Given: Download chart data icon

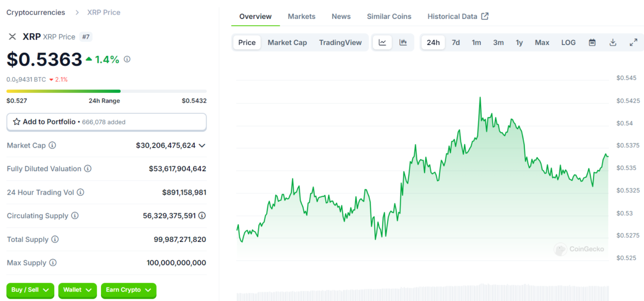Looking at the screenshot, I should click(x=612, y=42).
